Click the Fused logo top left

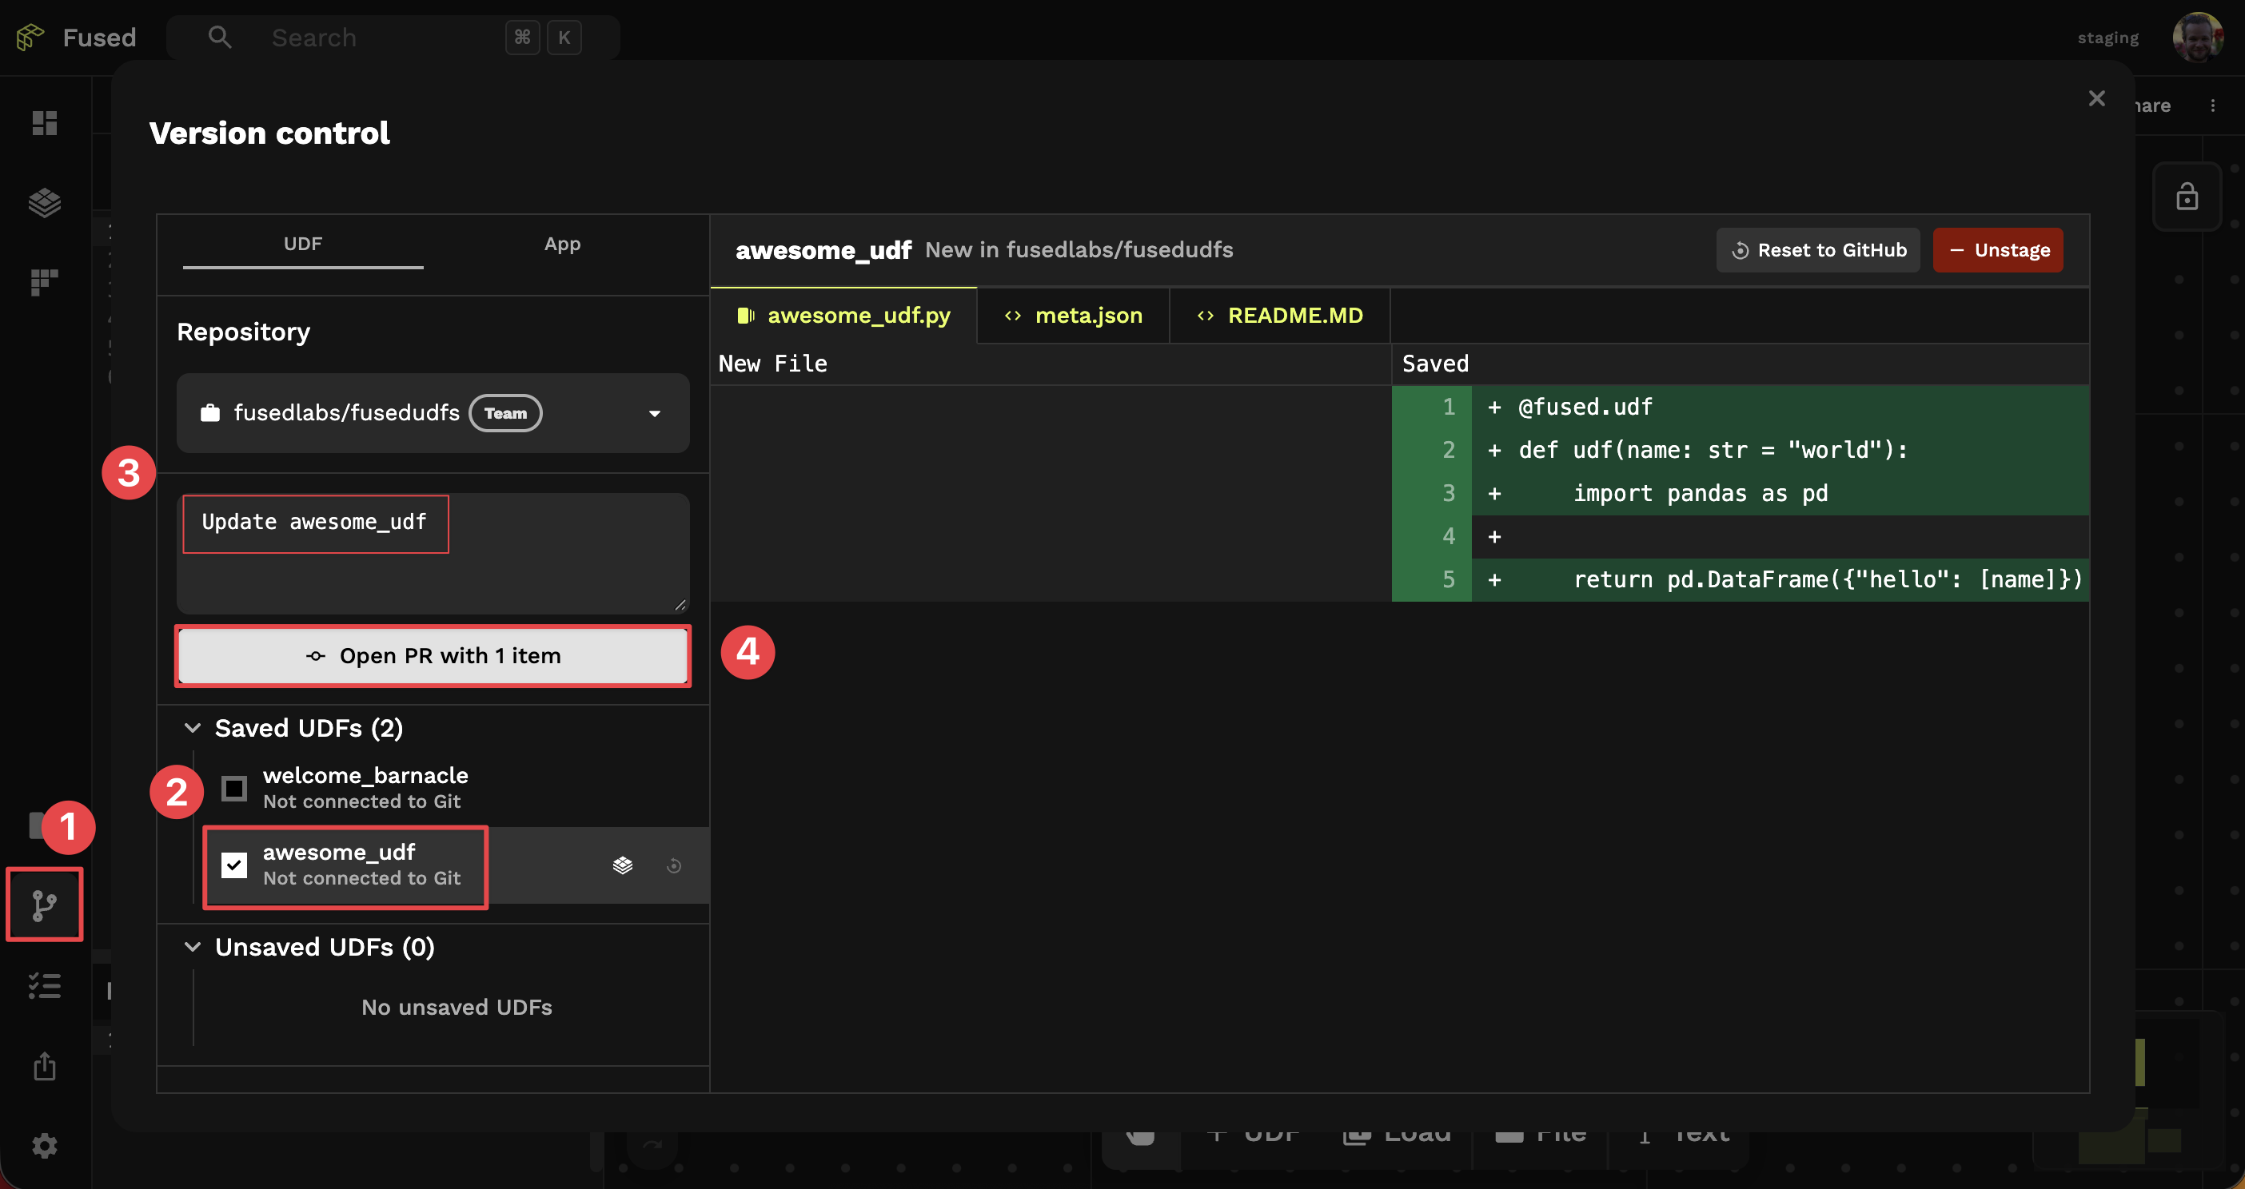click(x=29, y=37)
